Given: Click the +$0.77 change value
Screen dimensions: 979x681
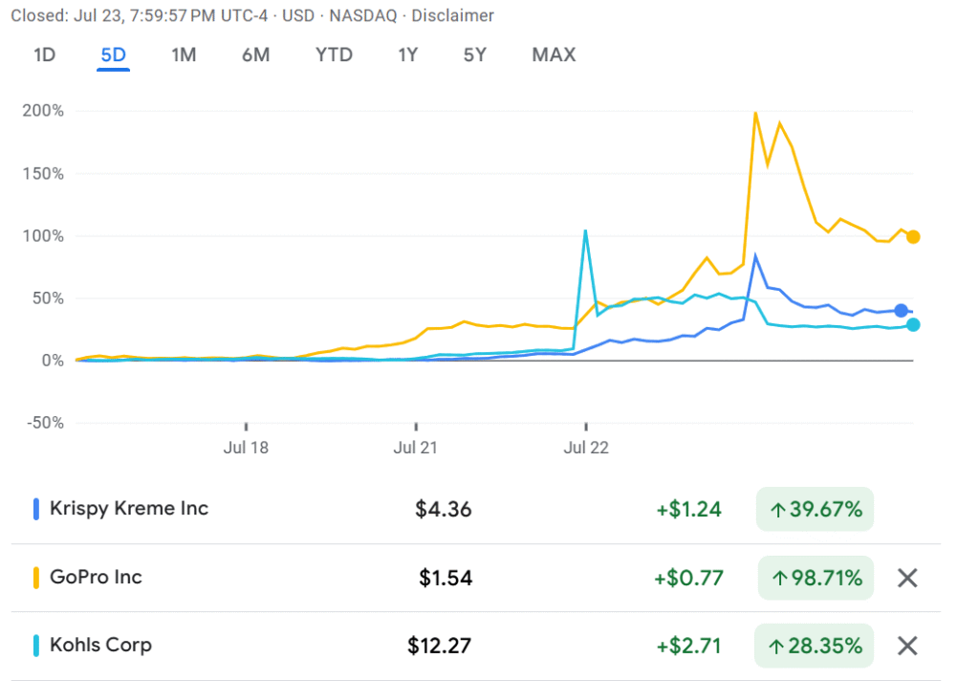Looking at the screenshot, I should coord(688,578).
